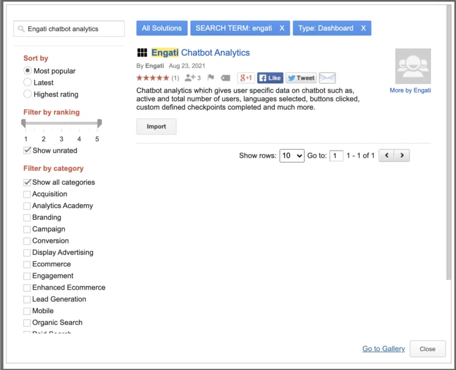Check the Analytics Academy category

(x=27, y=206)
